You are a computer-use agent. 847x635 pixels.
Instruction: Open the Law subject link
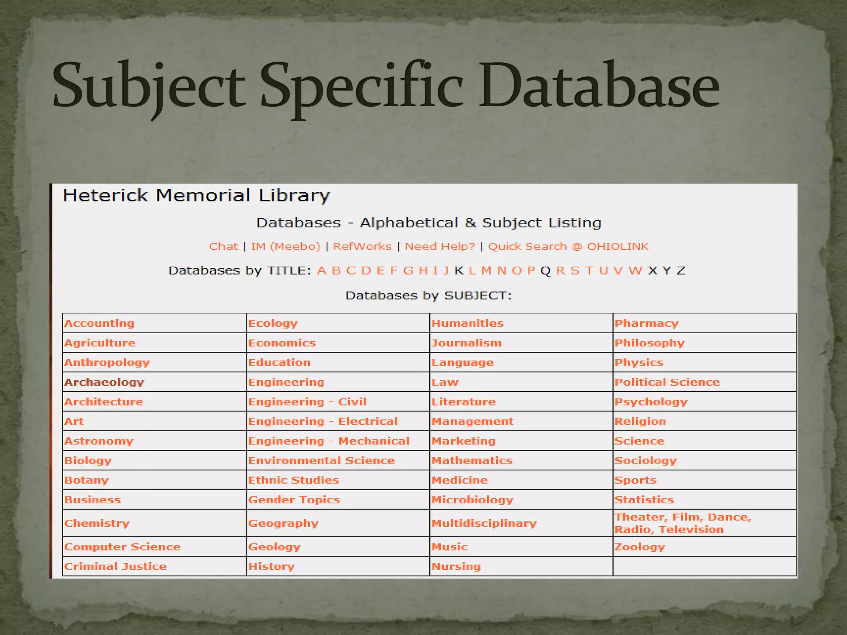(445, 382)
